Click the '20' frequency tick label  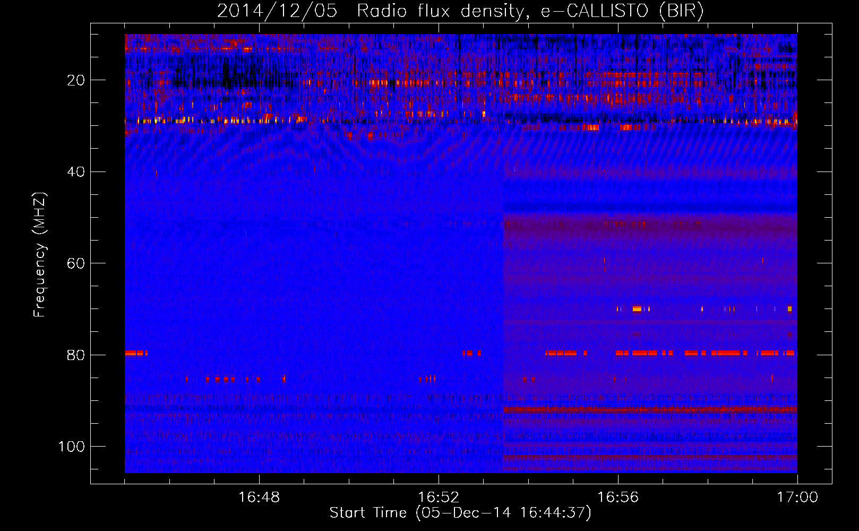(76, 80)
